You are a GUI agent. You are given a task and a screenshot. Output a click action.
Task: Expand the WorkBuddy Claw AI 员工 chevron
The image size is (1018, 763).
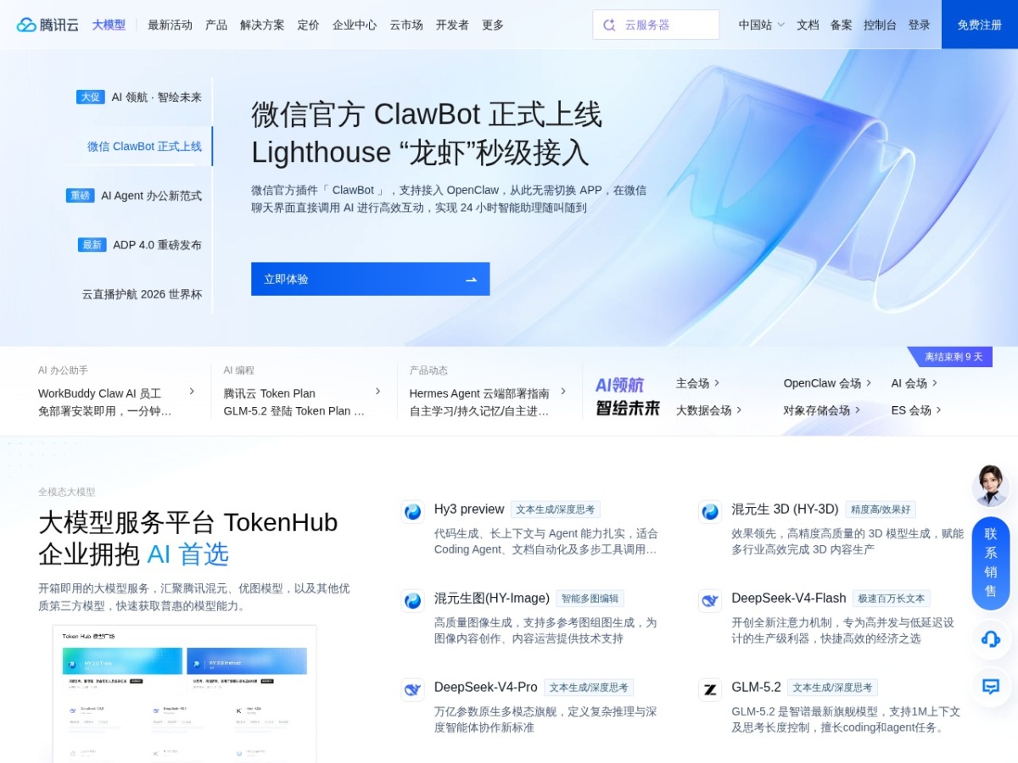pos(192,391)
